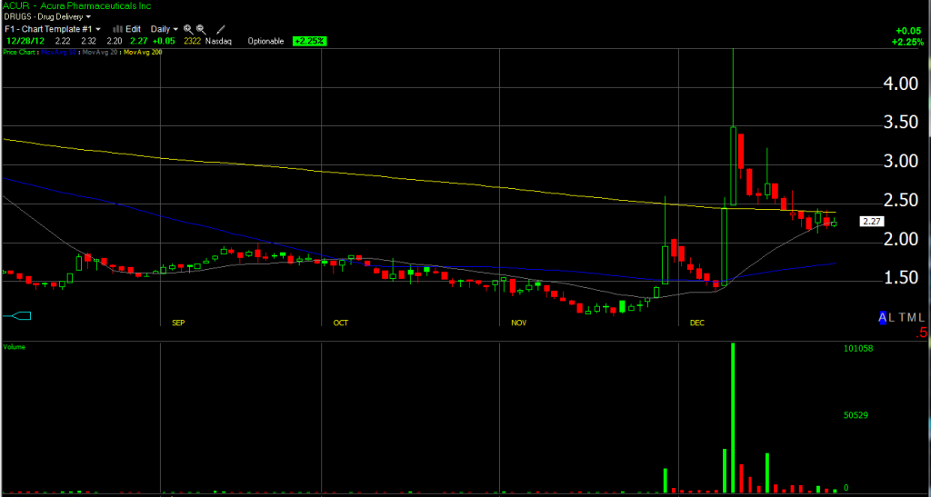The image size is (931, 497).
Task: Click the Volume pane label
Action: pos(14,346)
